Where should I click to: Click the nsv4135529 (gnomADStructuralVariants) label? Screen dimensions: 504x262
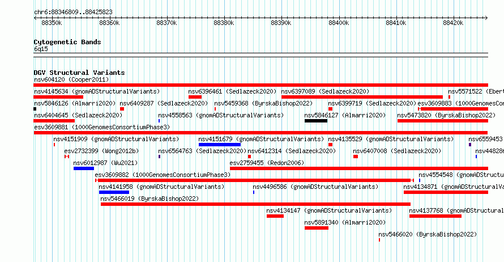point(391,139)
